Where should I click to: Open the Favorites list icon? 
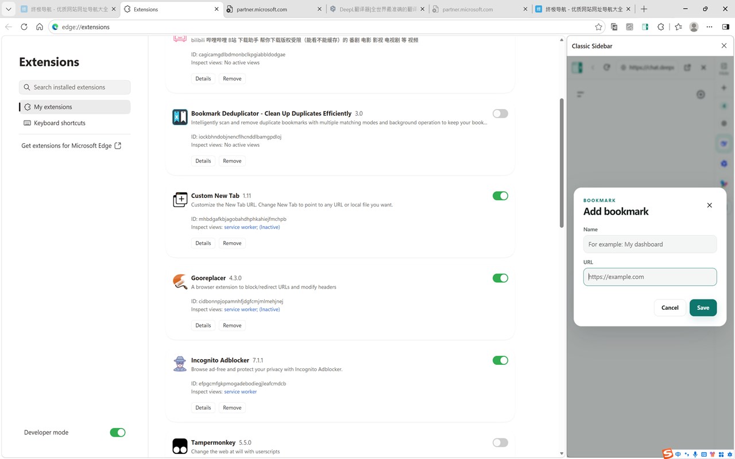coord(678,27)
